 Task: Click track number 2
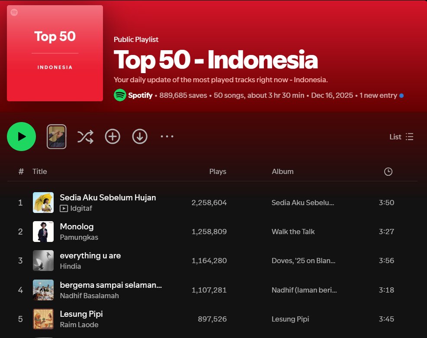pyautogui.click(x=20, y=232)
